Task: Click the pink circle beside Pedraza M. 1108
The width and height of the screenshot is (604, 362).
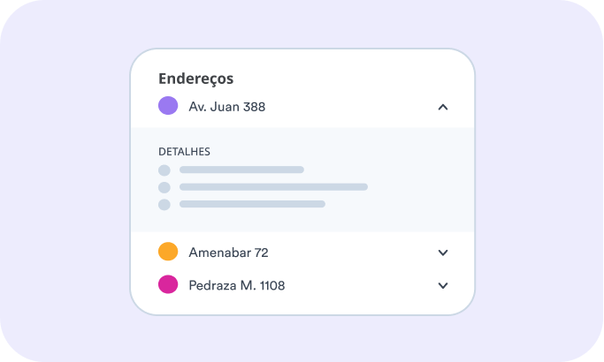Action: pyautogui.click(x=168, y=285)
